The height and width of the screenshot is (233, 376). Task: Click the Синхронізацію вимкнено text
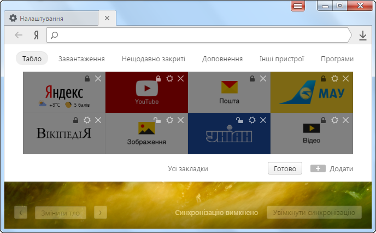pyautogui.click(x=216, y=213)
